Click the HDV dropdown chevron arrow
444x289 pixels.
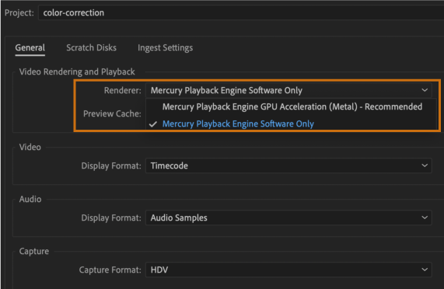pyautogui.click(x=425, y=270)
